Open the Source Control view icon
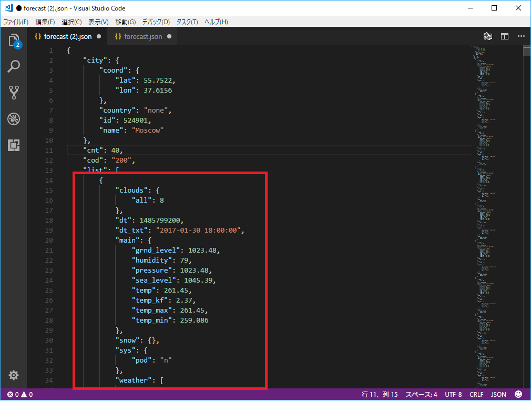This screenshot has width=531, height=401. (14, 92)
